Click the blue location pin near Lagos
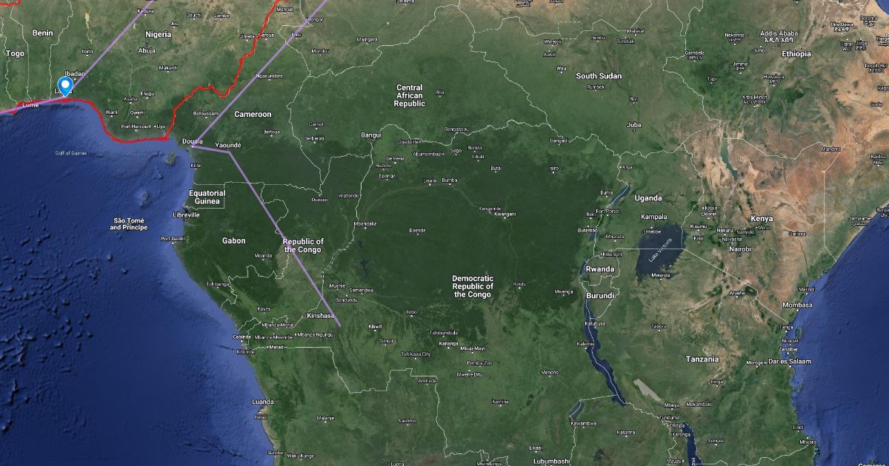The height and width of the screenshot is (466, 889). click(x=65, y=87)
